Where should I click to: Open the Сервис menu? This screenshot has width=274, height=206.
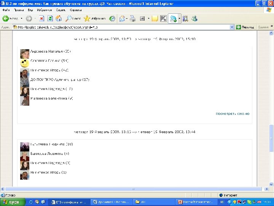pos(61,10)
